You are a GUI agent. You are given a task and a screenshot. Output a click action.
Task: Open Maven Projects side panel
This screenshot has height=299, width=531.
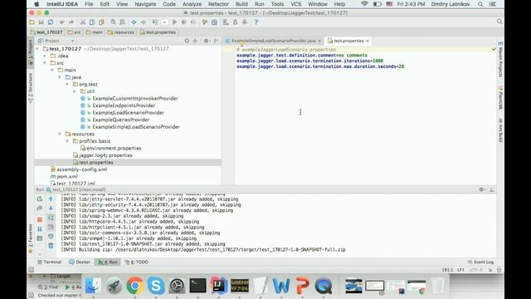pos(500,59)
